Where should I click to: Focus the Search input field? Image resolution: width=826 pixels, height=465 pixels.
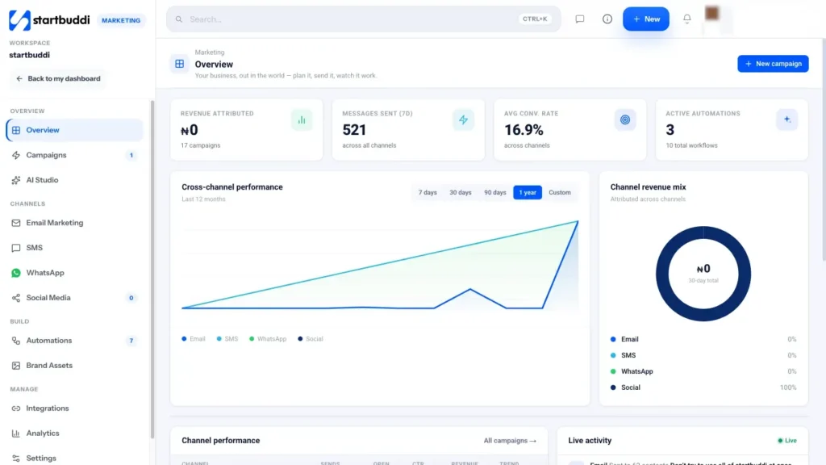(364, 19)
